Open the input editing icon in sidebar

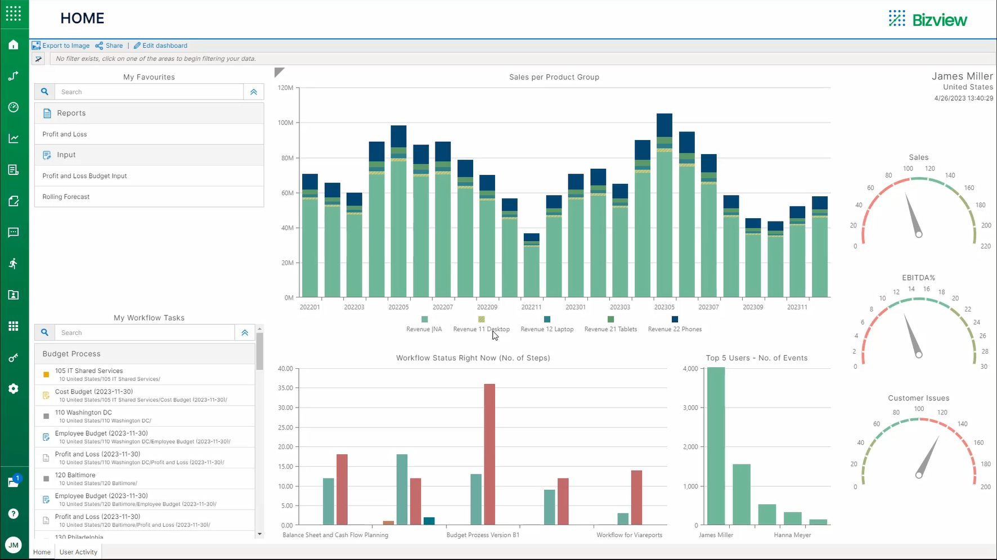tap(14, 201)
